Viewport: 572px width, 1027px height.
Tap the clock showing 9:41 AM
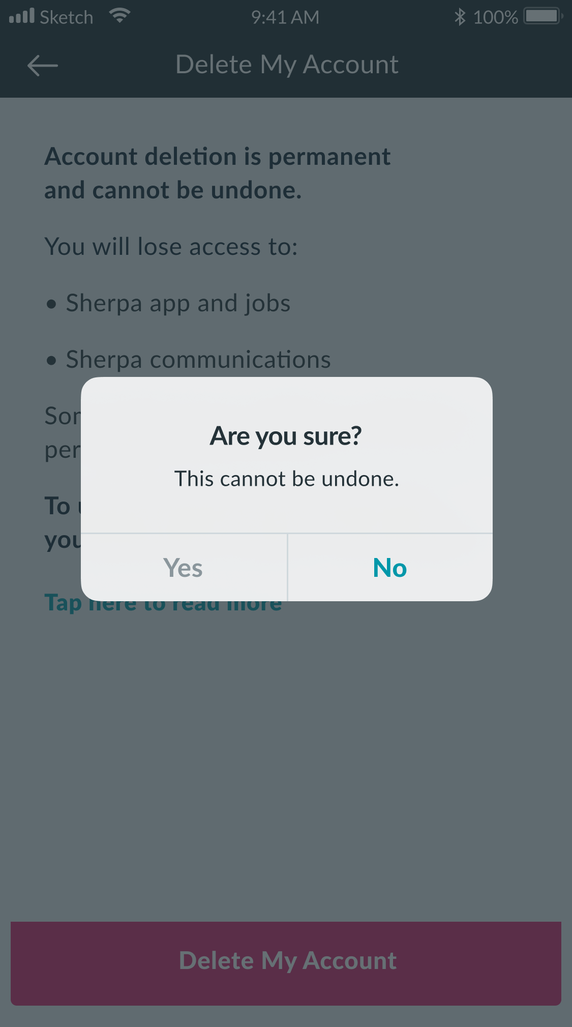[x=285, y=17]
